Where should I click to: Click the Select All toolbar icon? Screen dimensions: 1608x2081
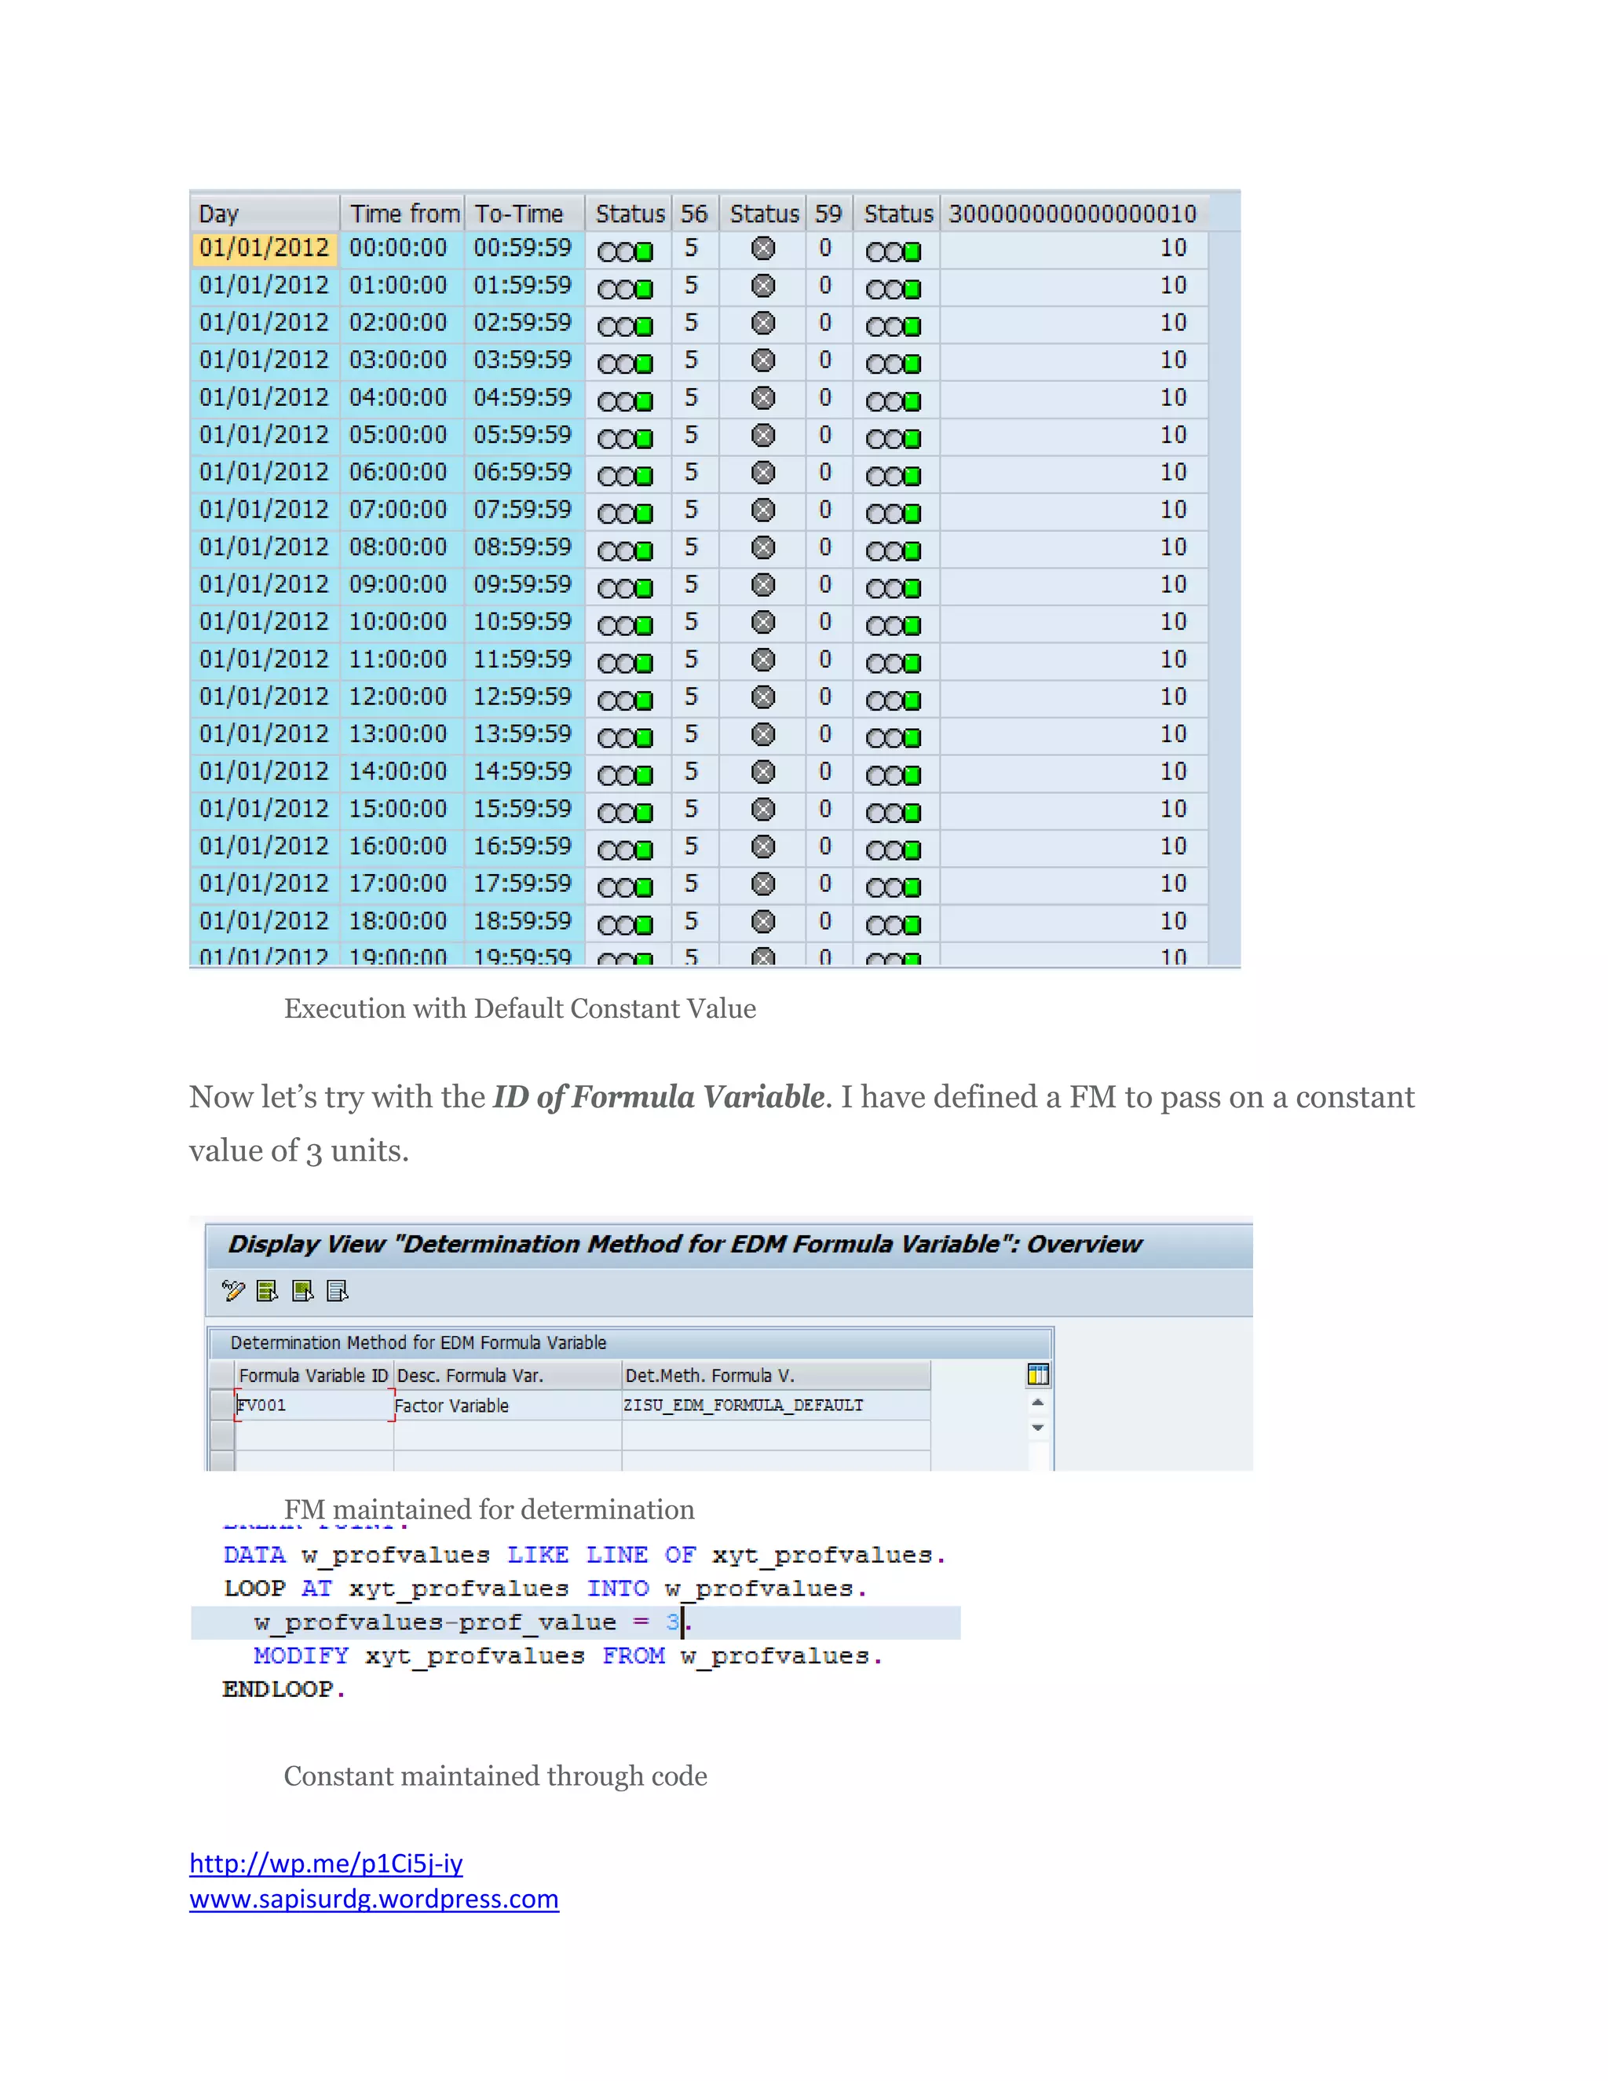pyautogui.click(x=268, y=1291)
